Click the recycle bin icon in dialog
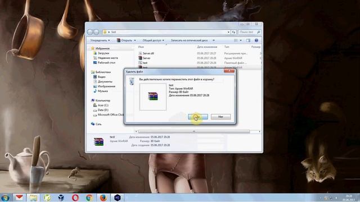Viewport: 360px width, 202px height. tap(132, 81)
